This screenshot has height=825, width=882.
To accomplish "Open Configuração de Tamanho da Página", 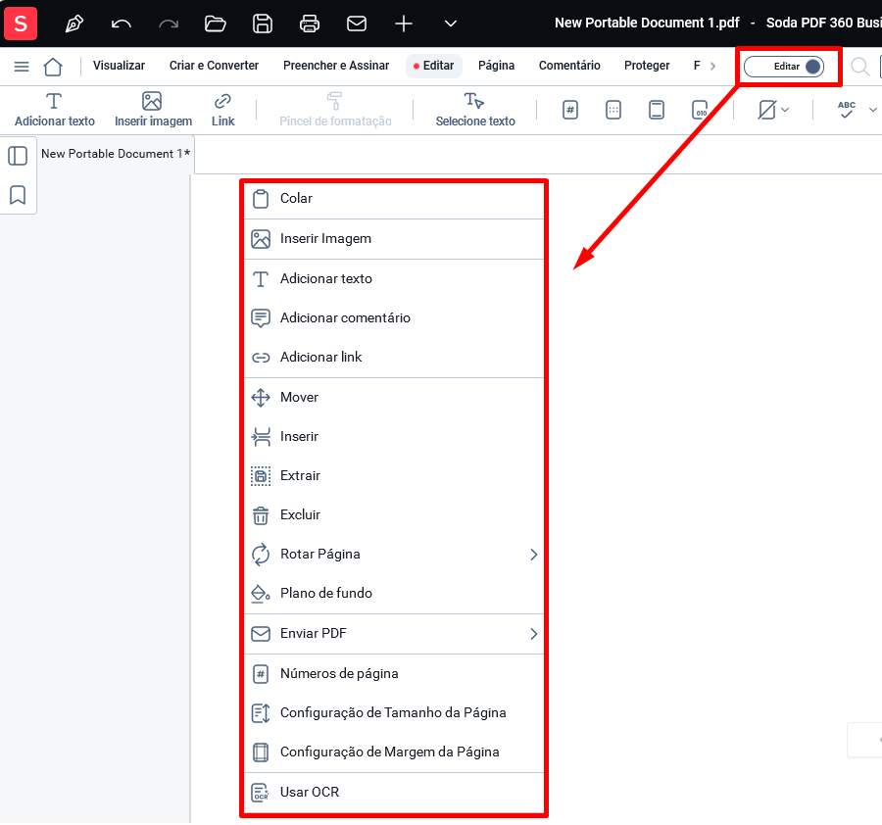I will (x=394, y=713).
